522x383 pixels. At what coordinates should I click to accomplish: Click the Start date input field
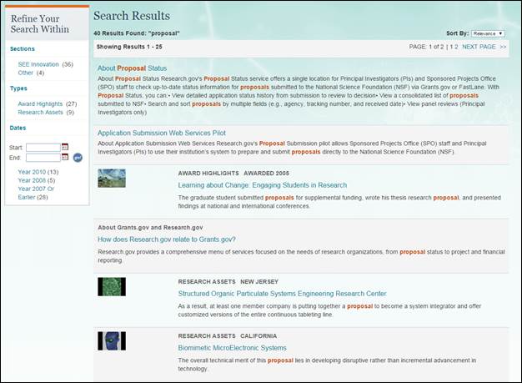coord(43,148)
